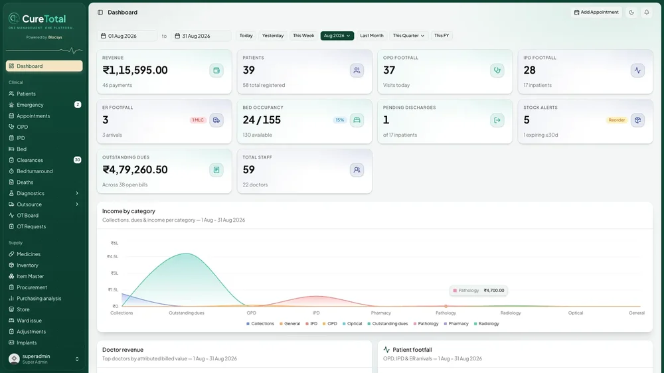
Task: Expand the Outsource chevron
Action: [x=77, y=204]
